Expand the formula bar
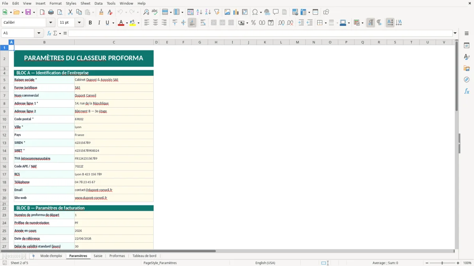474x266 pixels. [x=455, y=33]
